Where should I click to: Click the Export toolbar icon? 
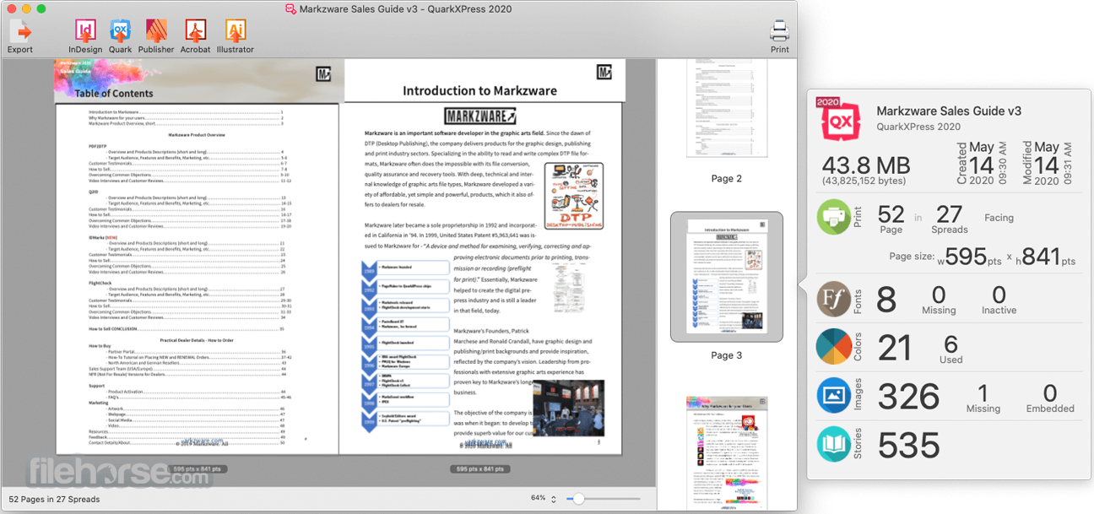point(20,32)
